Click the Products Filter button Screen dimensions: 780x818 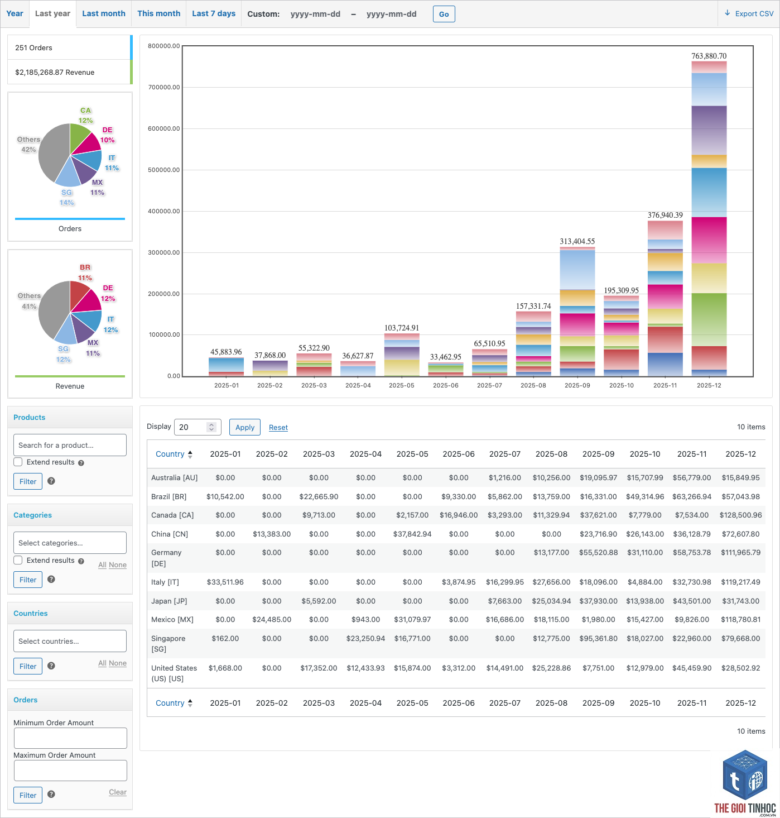28,481
